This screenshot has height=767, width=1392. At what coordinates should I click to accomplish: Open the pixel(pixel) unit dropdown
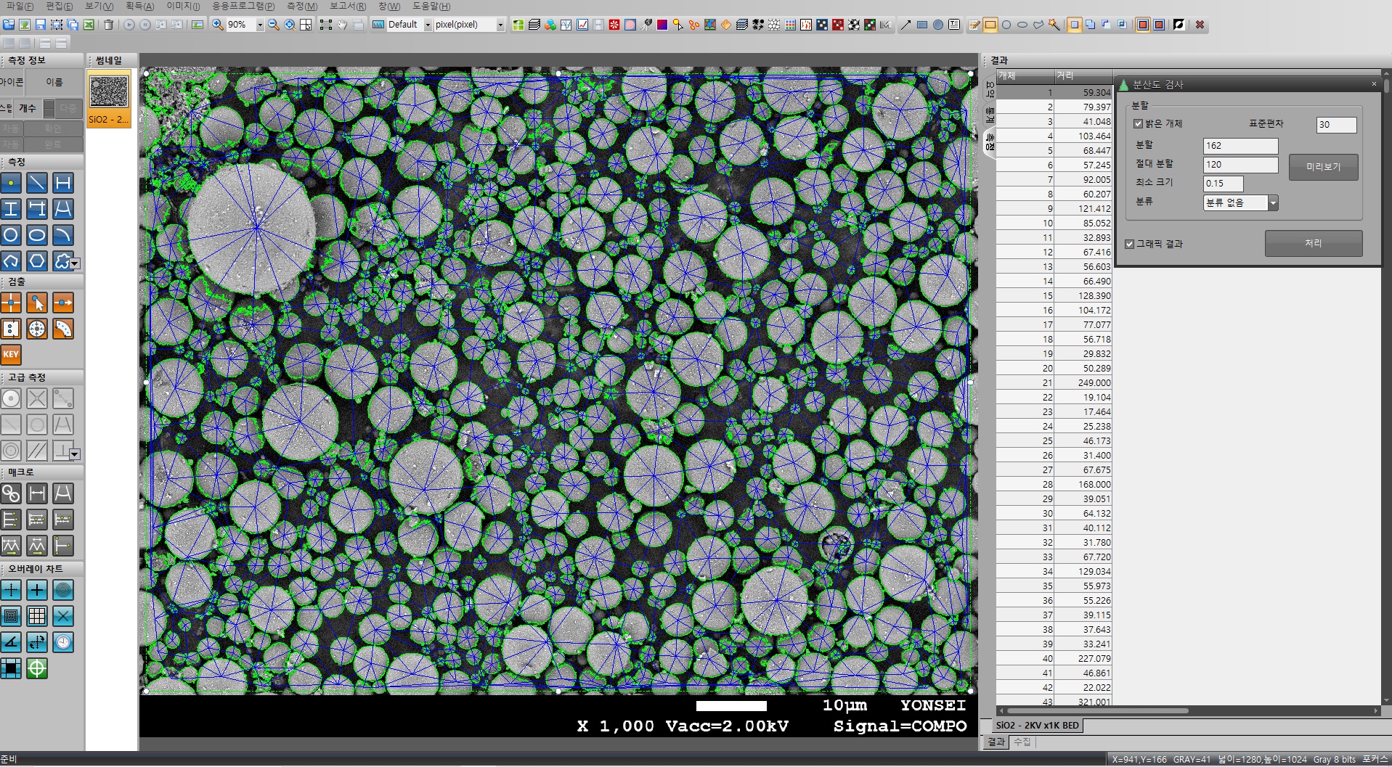(500, 24)
